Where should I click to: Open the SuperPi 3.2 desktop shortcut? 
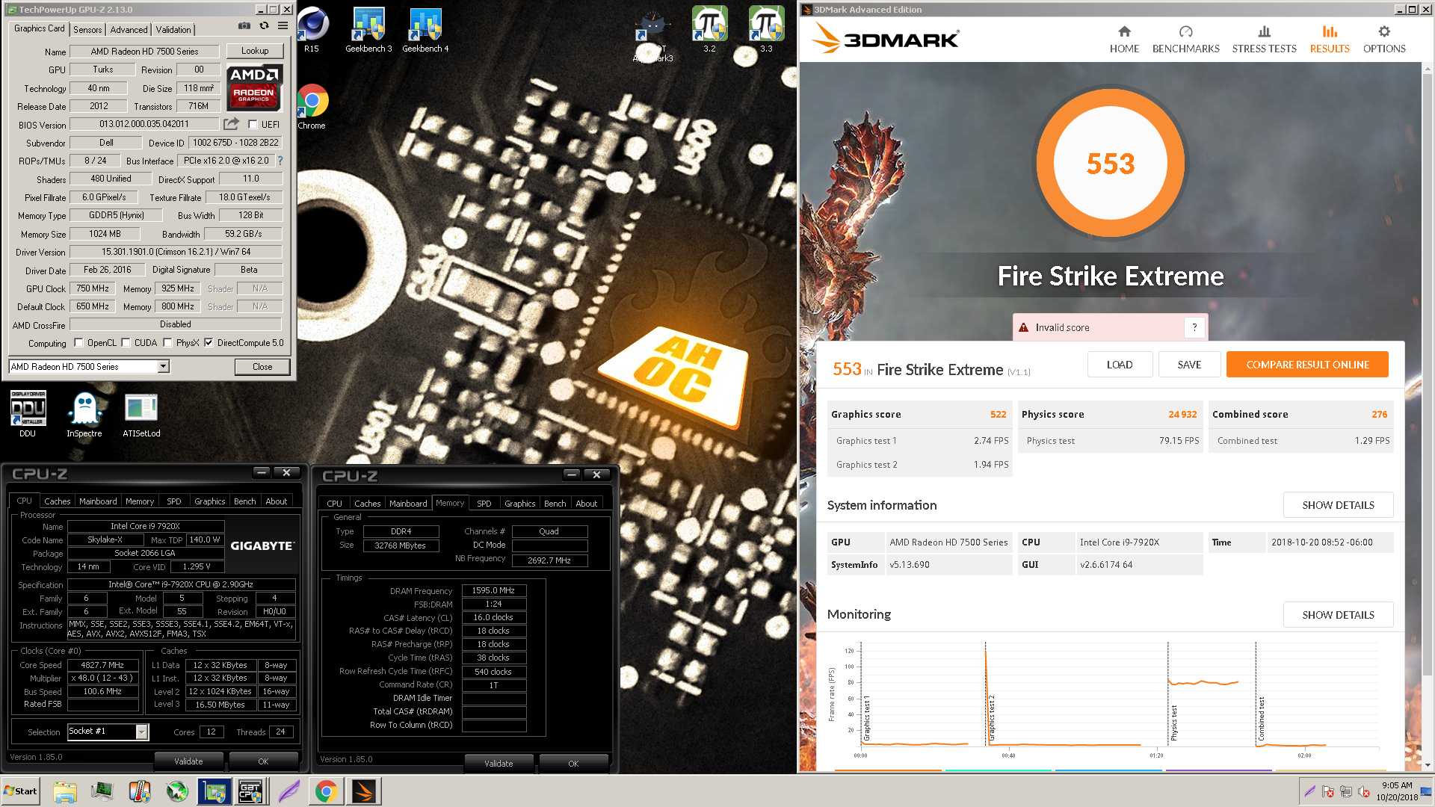[x=709, y=30]
